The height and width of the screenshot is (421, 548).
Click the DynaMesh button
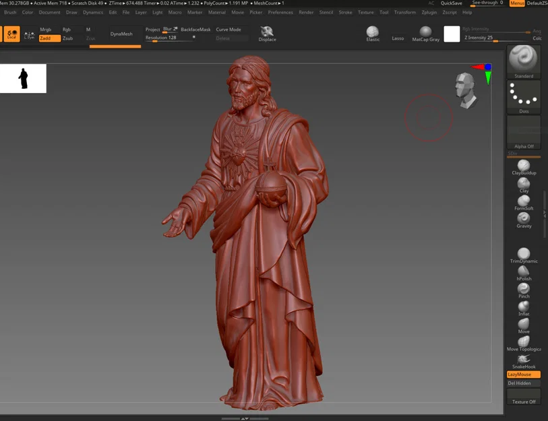pos(121,34)
